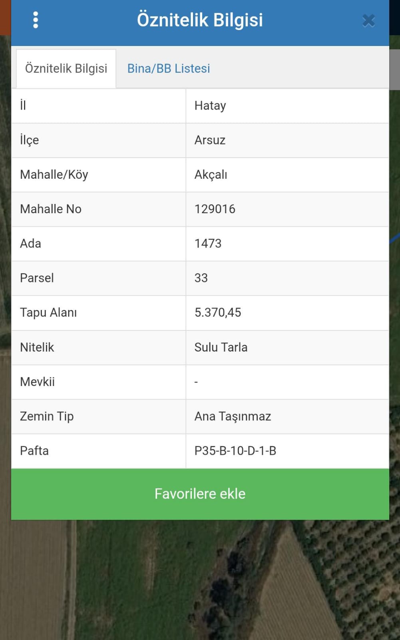Open the three-dot options menu

[36, 20]
